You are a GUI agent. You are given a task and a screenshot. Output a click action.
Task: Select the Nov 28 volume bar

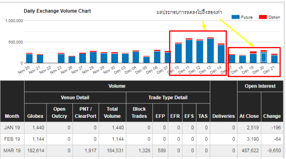pyautogui.click(x=93, y=57)
